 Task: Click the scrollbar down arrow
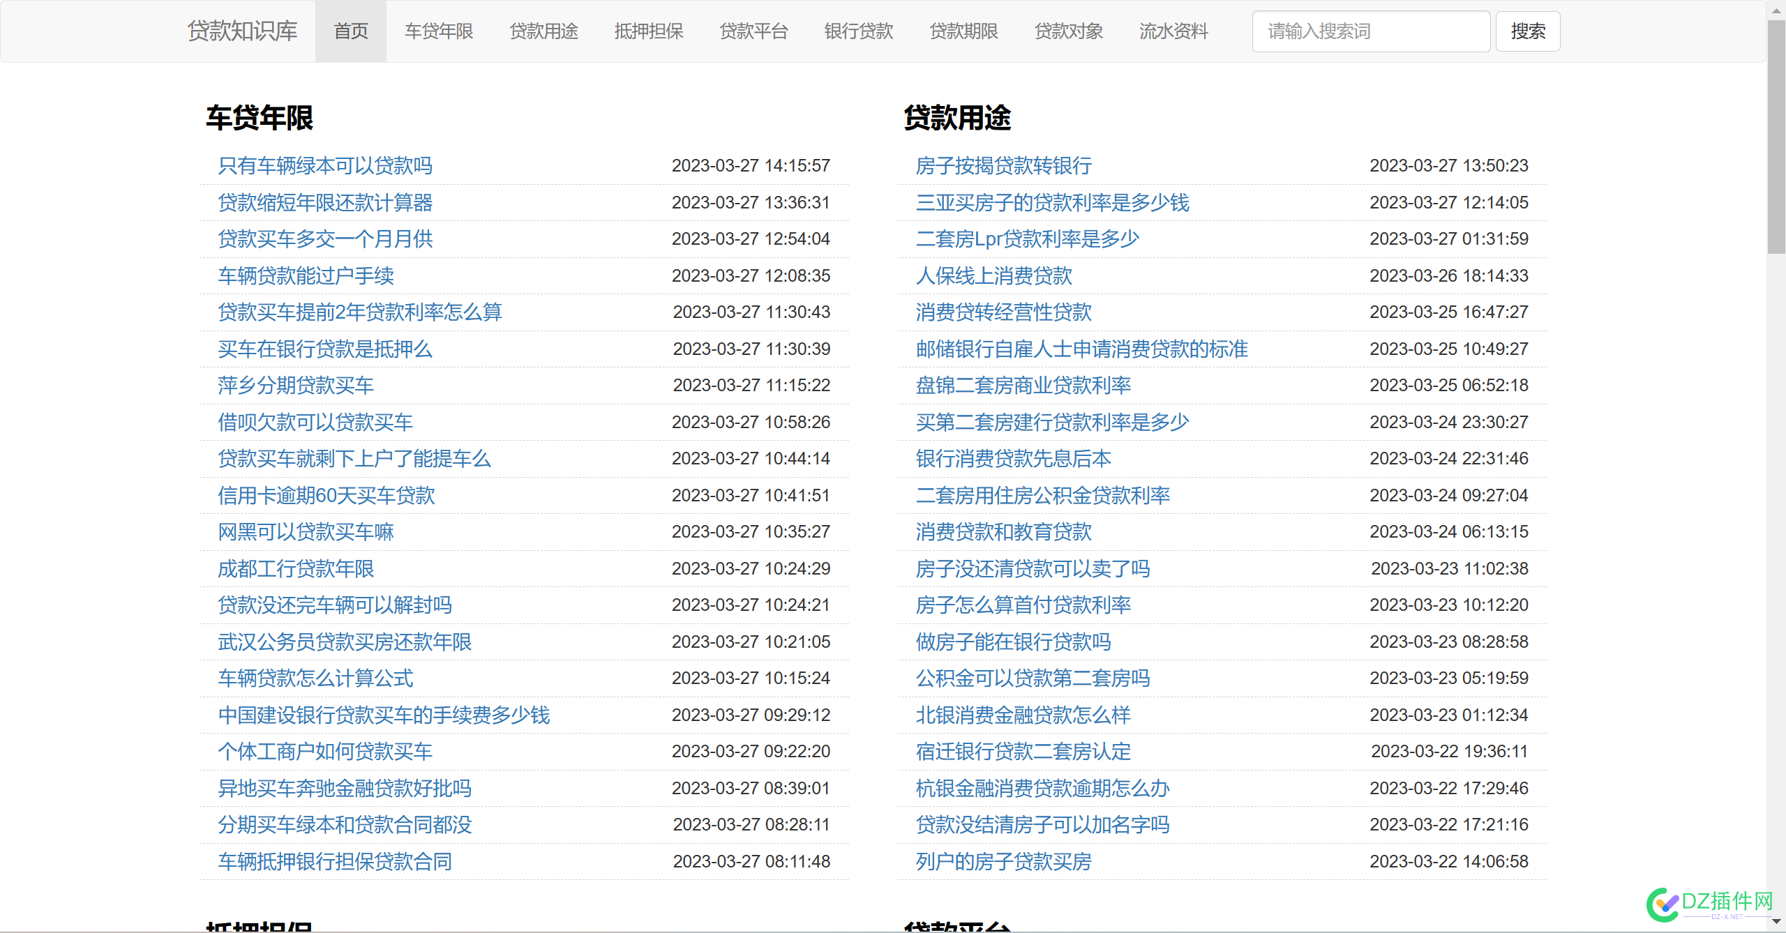(x=1776, y=922)
